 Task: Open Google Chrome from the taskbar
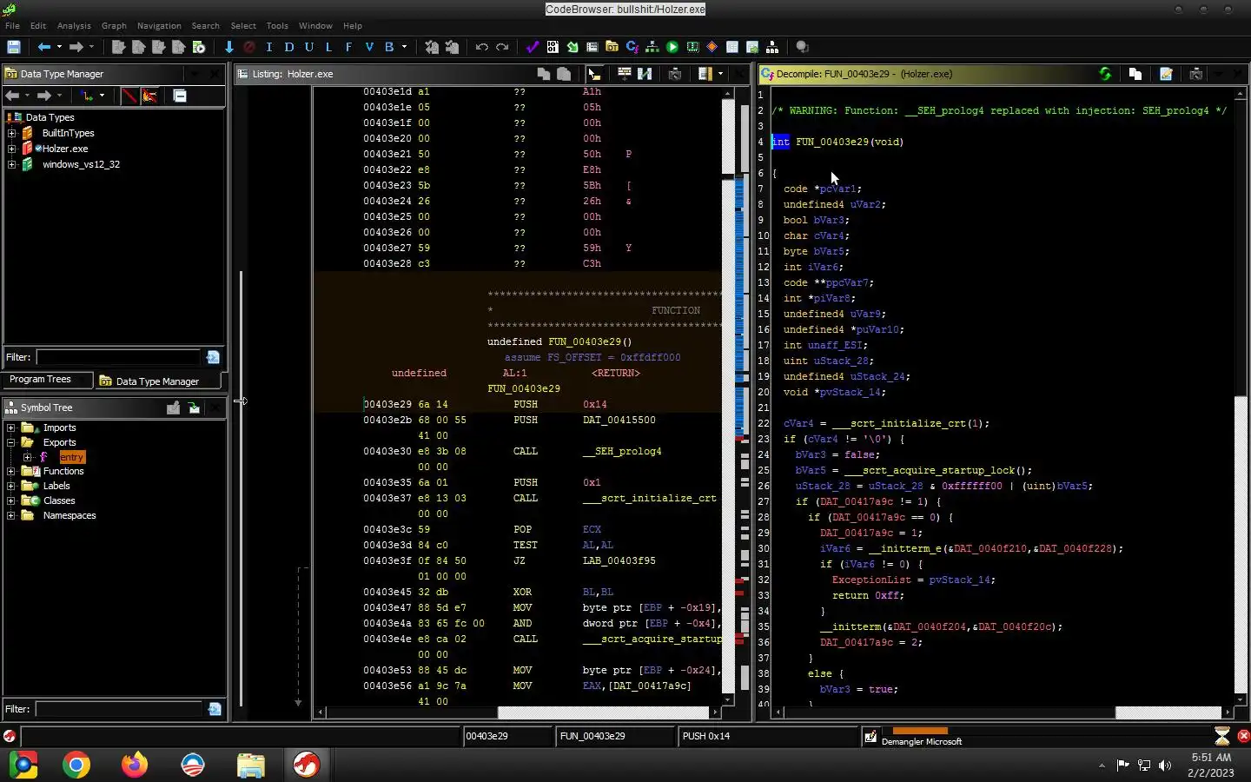76,765
